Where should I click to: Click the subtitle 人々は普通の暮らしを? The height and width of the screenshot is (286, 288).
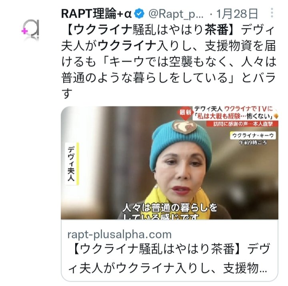[169, 208]
